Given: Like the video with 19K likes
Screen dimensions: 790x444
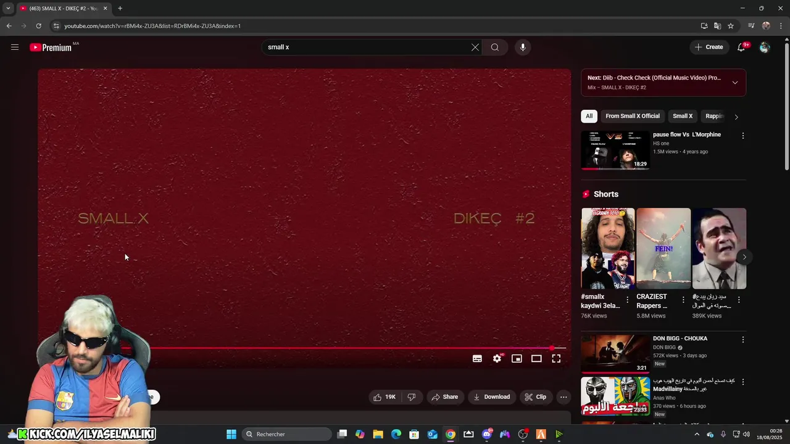Looking at the screenshot, I should pos(384,397).
